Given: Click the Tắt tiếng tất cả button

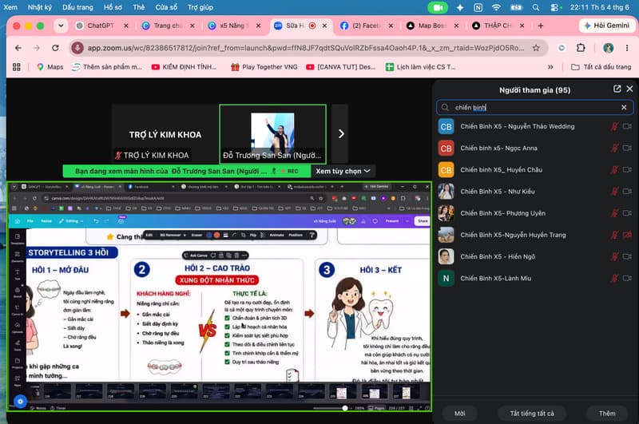Looking at the screenshot, I should tap(532, 414).
